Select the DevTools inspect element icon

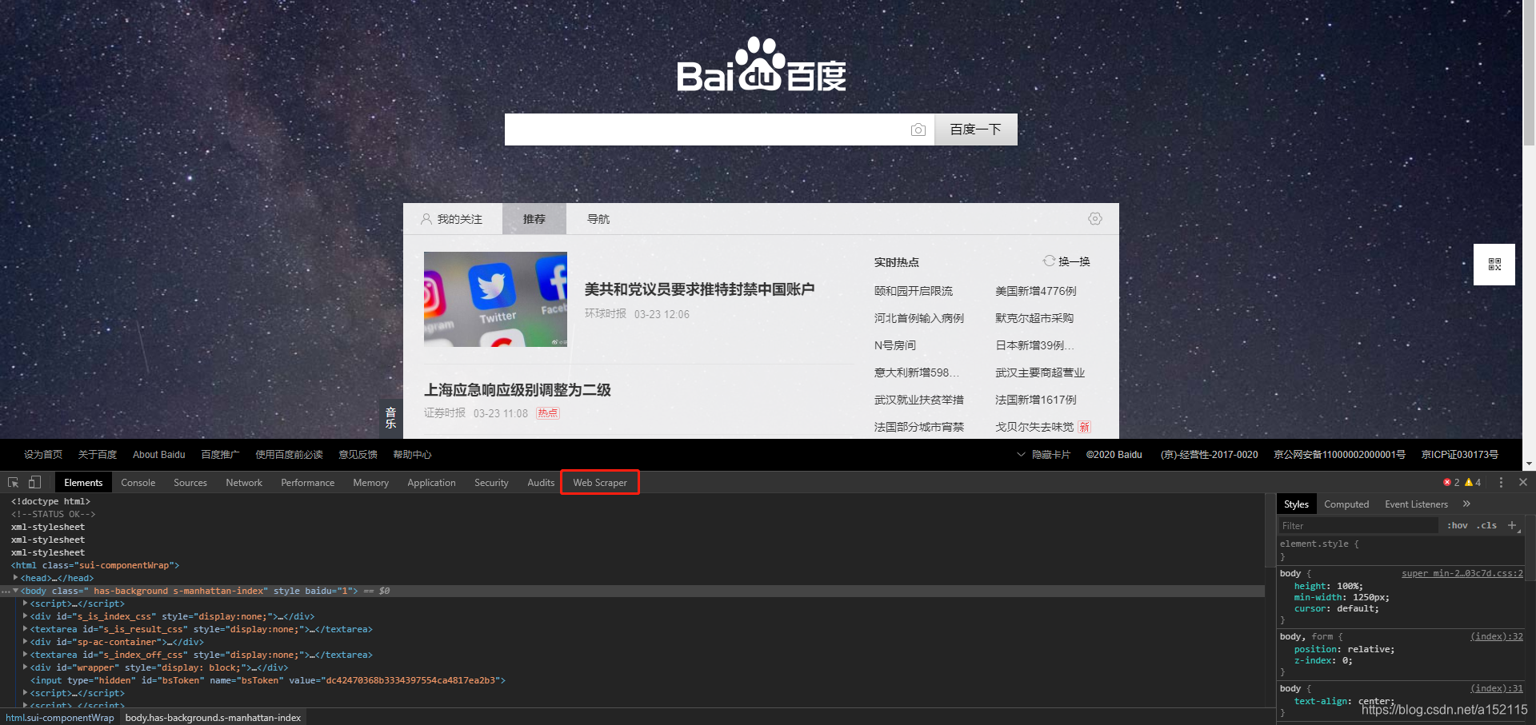14,482
